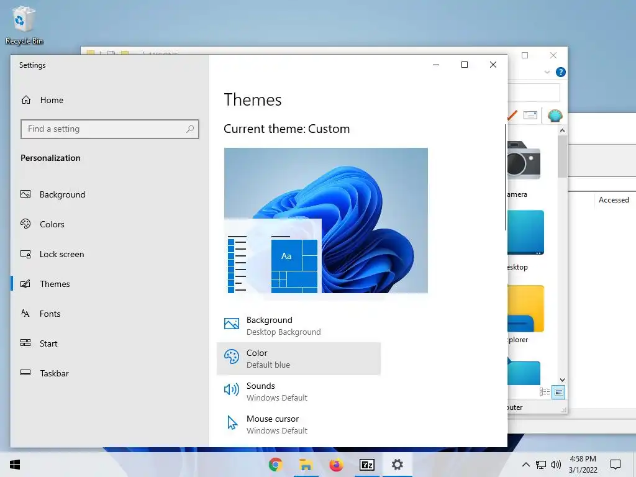
Task: Click Settings gear on taskbar
Action: 397,465
